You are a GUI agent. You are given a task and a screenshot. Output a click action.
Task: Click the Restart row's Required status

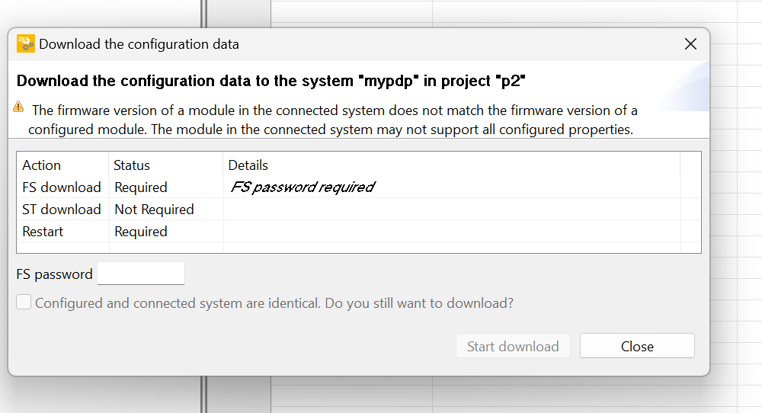141,232
